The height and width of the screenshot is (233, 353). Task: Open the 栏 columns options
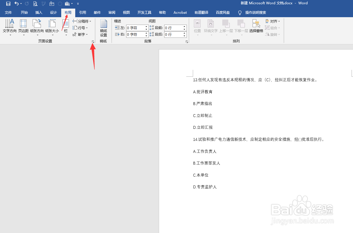point(66,27)
